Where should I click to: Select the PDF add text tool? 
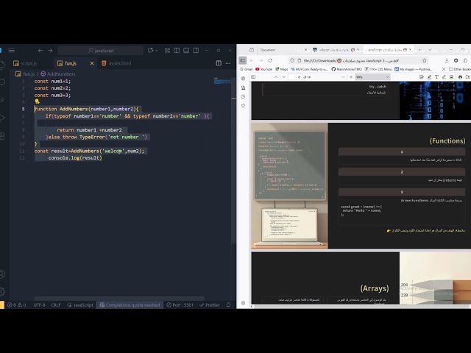(436, 77)
